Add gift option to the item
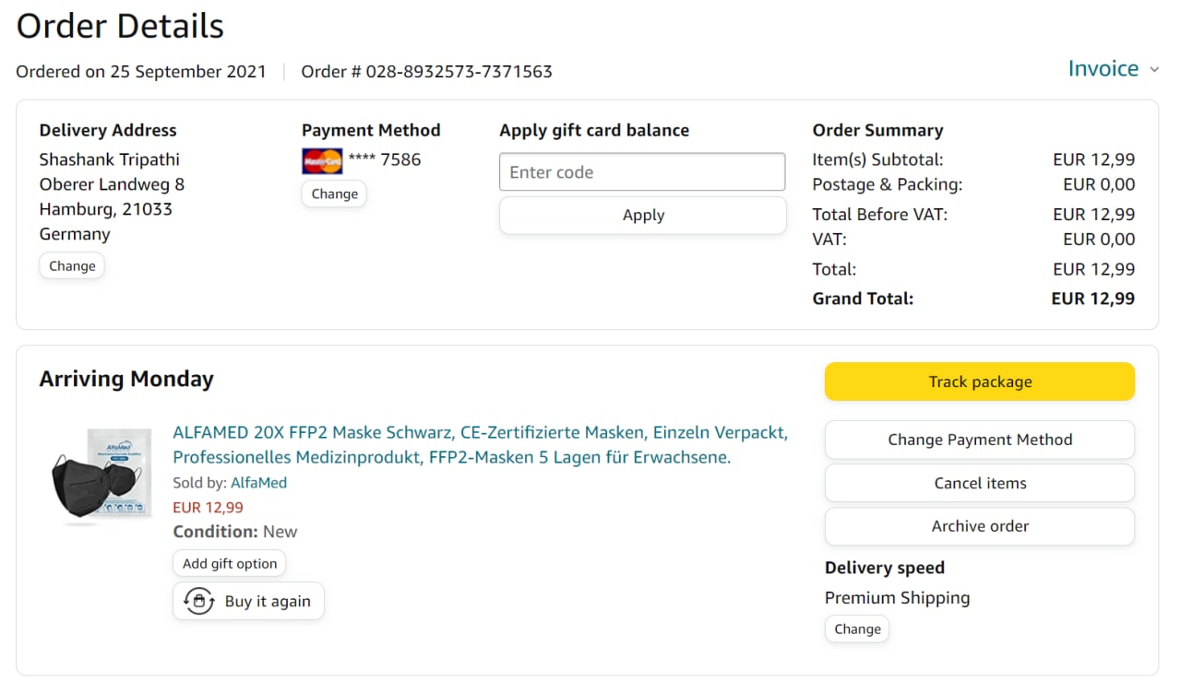 (x=230, y=563)
